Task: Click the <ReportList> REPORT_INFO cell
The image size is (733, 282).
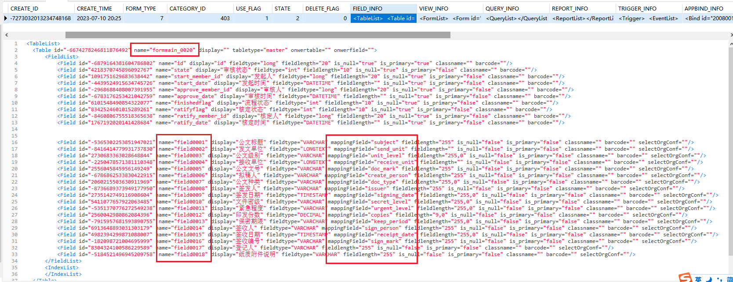Action: pyautogui.click(x=583, y=18)
